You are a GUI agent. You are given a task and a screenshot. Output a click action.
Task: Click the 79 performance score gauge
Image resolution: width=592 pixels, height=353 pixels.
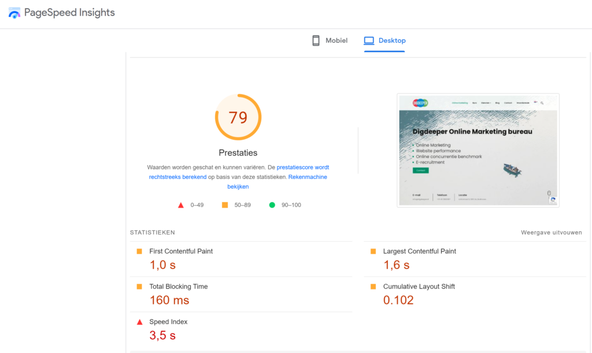(238, 117)
